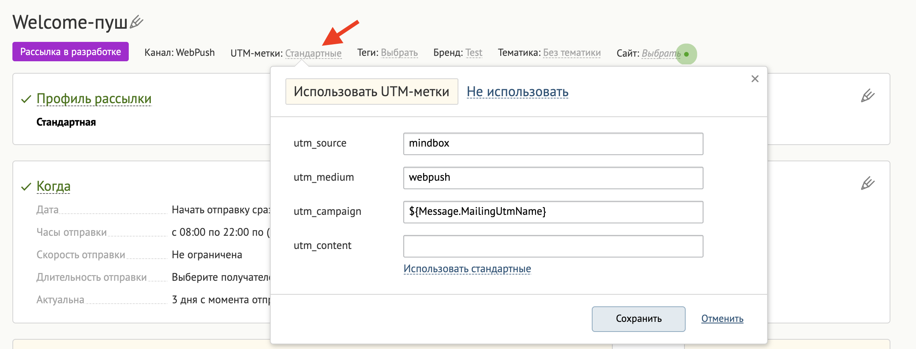Screen dimensions: 916x349
Task: Open the Тематика Без тематики selector
Action: click(x=572, y=52)
